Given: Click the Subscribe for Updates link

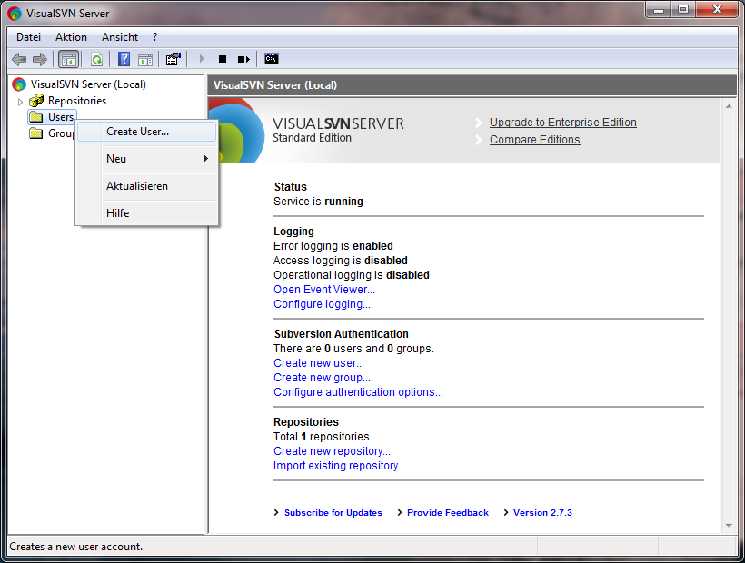Looking at the screenshot, I should (333, 513).
